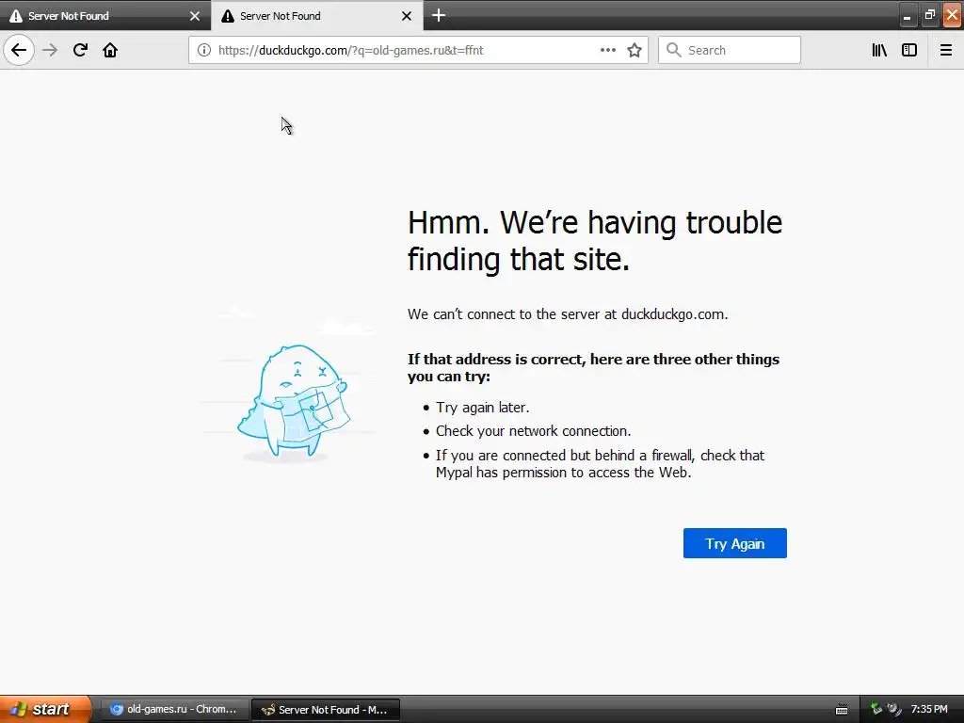The image size is (964, 723).
Task: Open the browser home page
Action: 110,50
